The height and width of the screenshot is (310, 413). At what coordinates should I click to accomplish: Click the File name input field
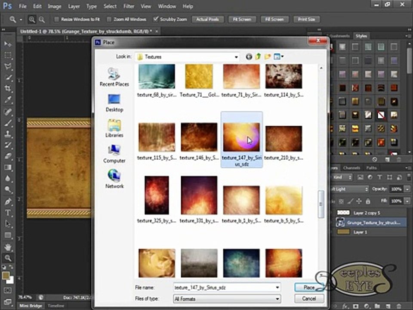[224, 287]
